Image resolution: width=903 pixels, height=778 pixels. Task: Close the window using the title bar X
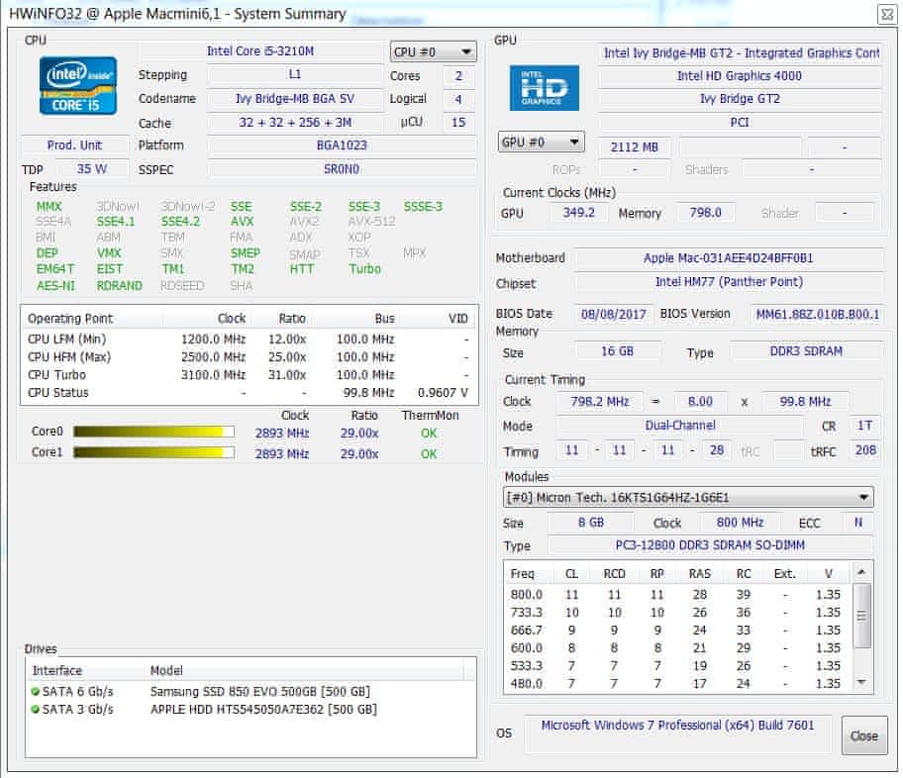pos(886,14)
